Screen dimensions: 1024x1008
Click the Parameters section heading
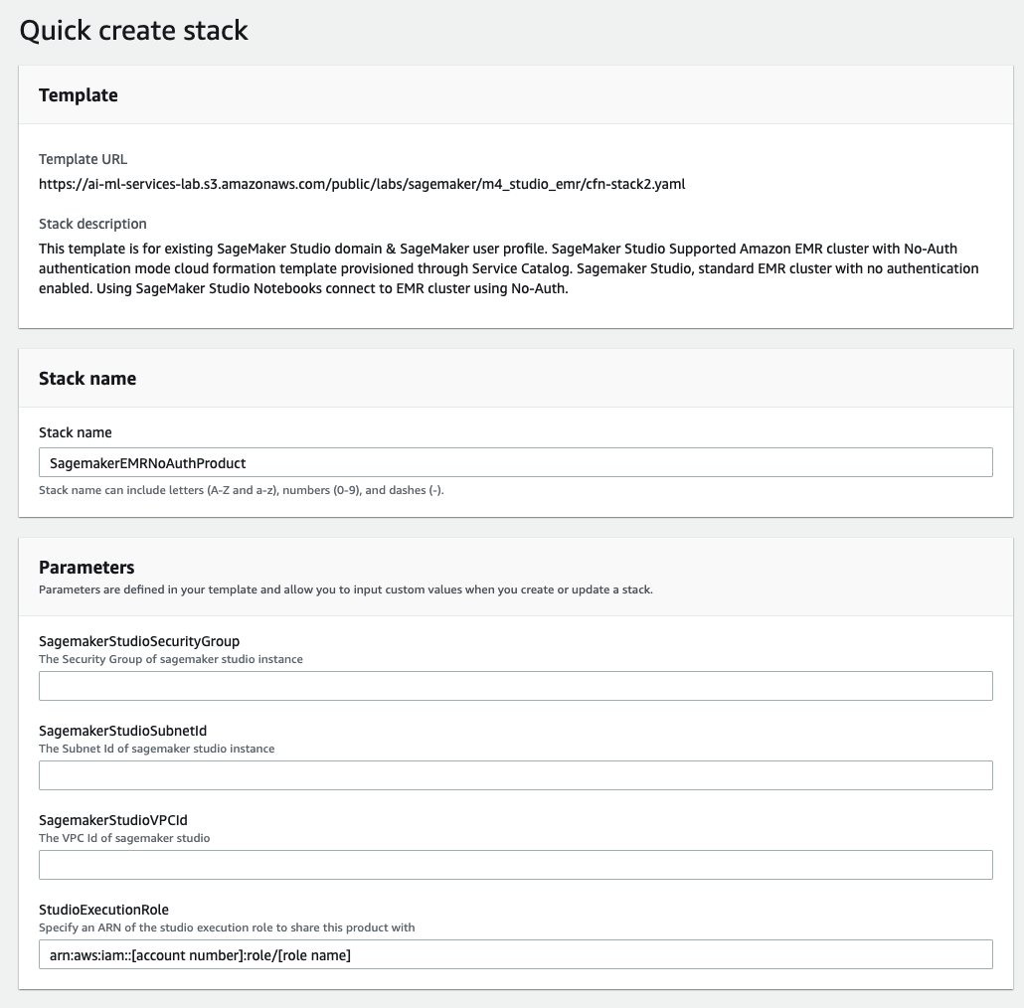[86, 567]
